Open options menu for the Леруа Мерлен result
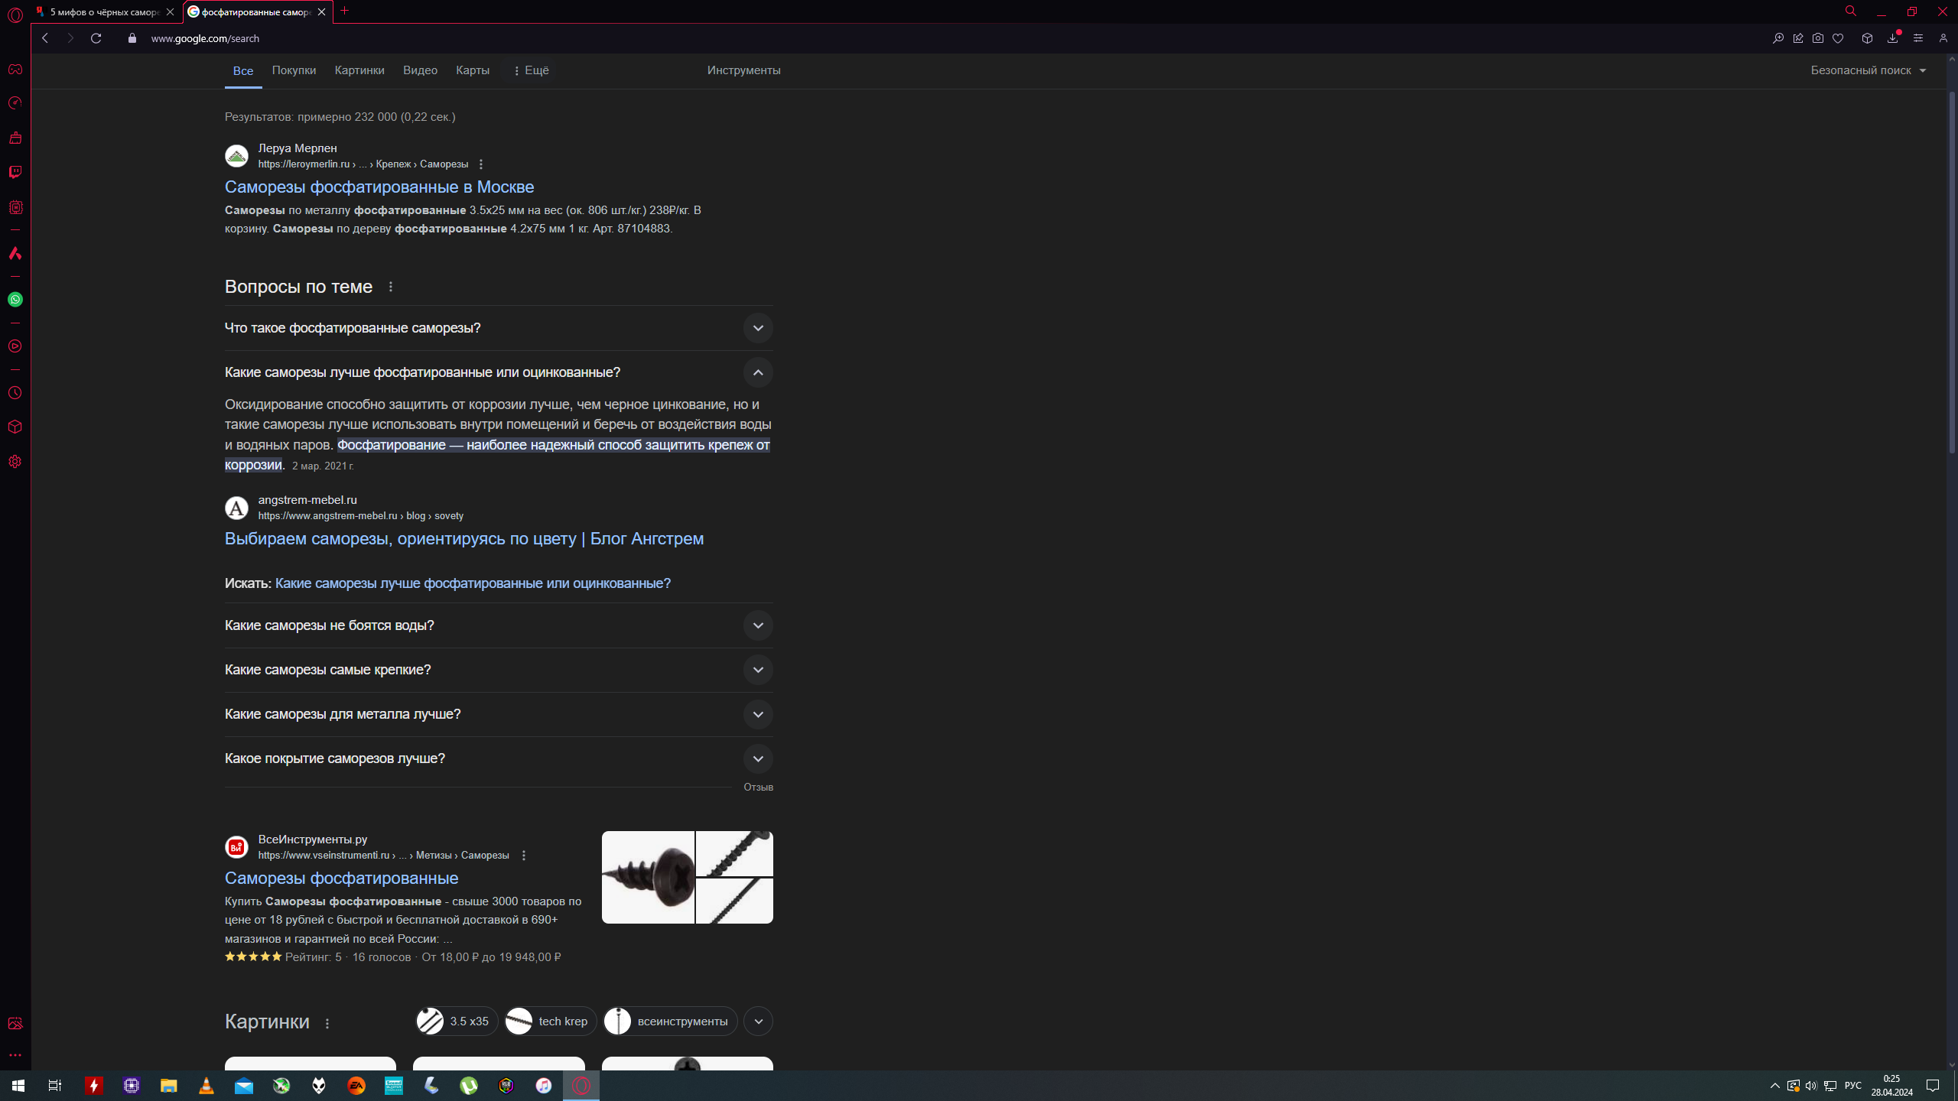This screenshot has height=1101, width=1958. point(481,164)
